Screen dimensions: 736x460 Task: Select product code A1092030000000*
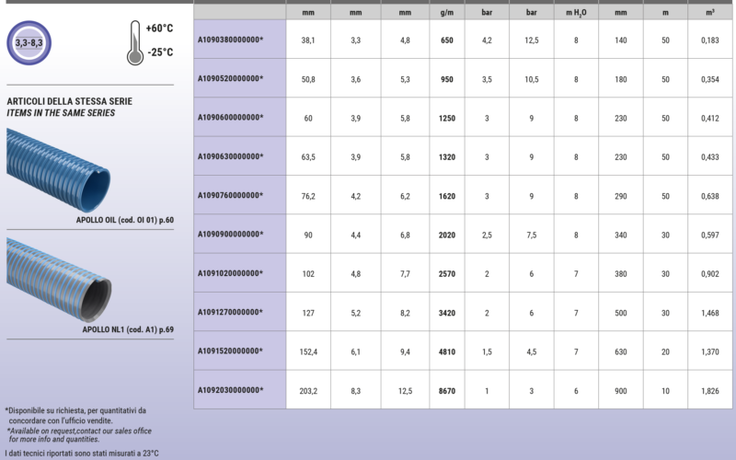[x=230, y=390]
